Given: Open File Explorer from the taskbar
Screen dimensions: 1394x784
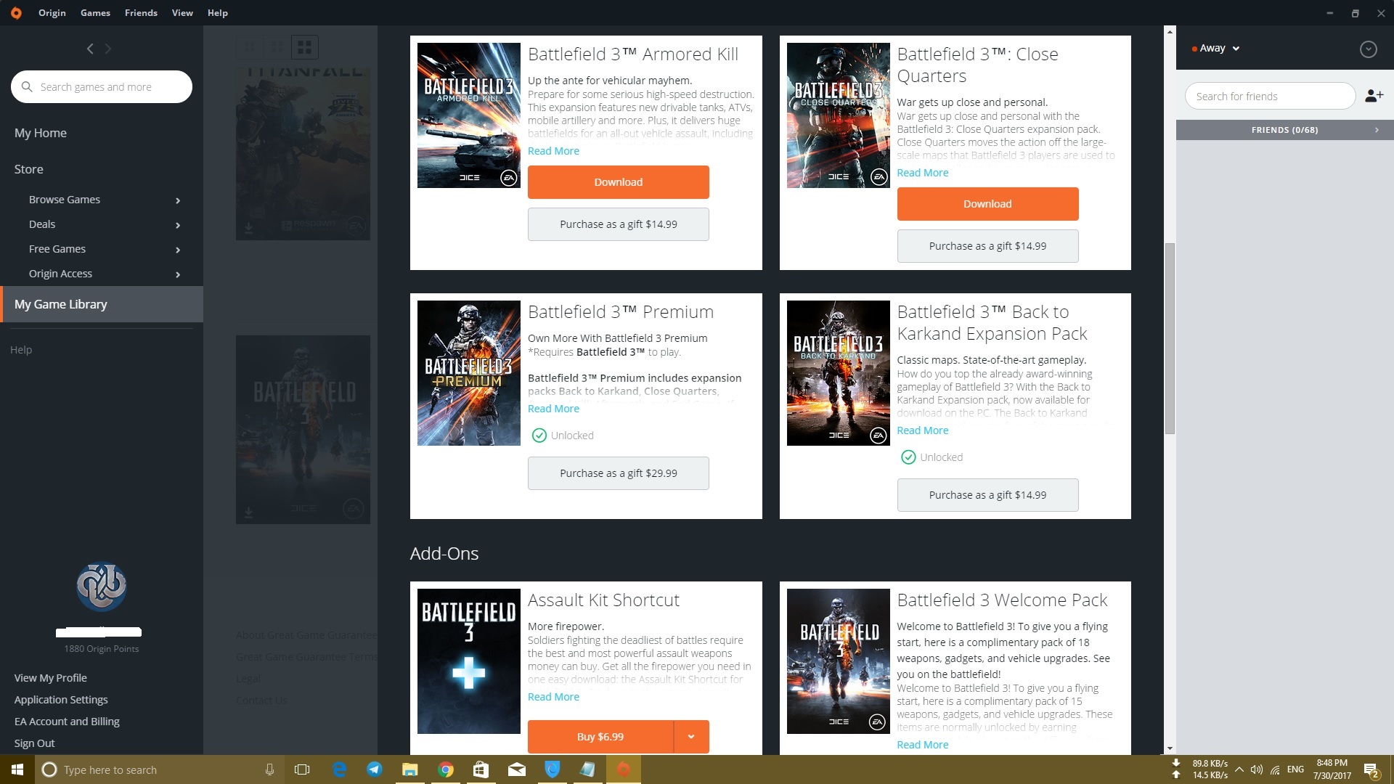Looking at the screenshot, I should point(410,769).
